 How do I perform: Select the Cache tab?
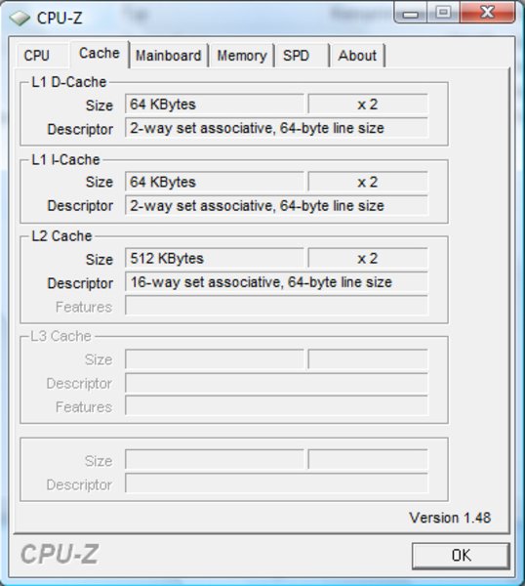[100, 54]
